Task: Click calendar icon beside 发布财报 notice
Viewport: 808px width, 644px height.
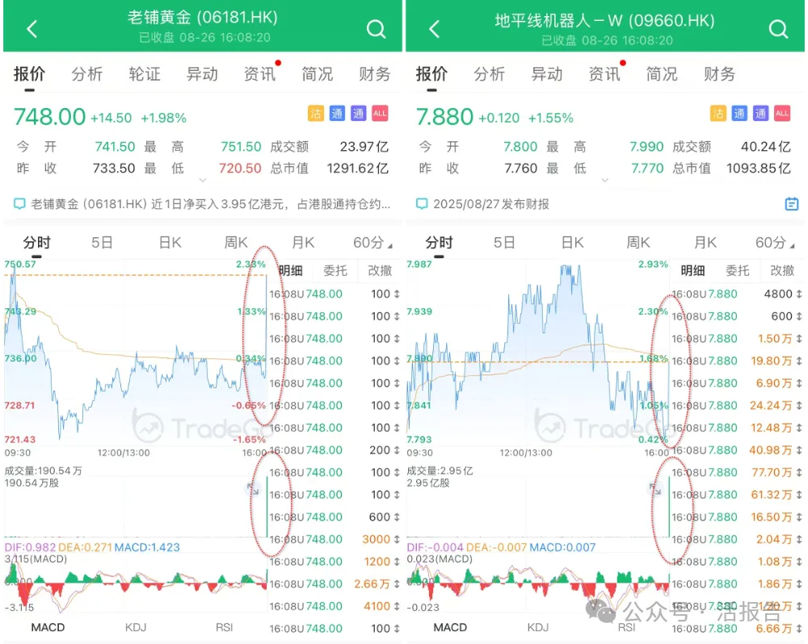Action: (x=792, y=204)
